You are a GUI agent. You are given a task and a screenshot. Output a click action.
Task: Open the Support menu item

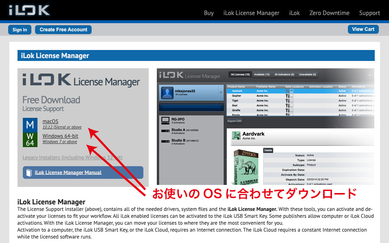click(x=369, y=13)
